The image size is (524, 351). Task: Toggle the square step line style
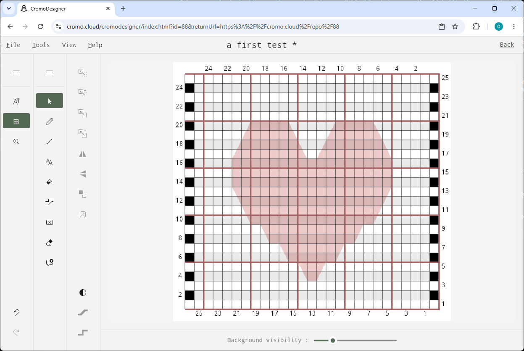83,333
